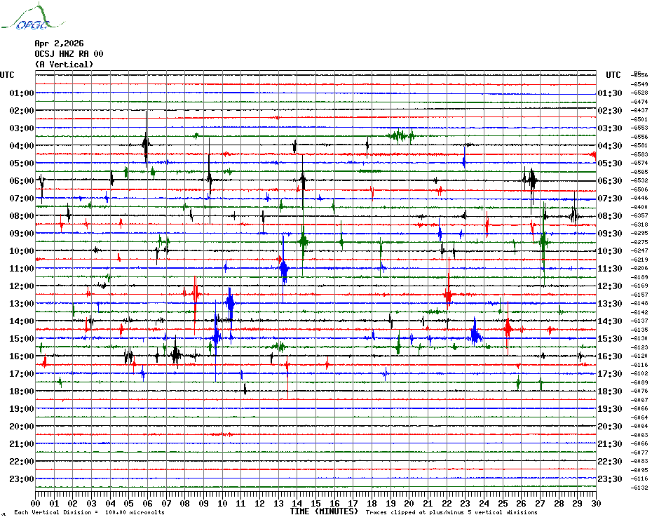Select the '11:00' hour label
Screen dimensions: 652x522
22,269
